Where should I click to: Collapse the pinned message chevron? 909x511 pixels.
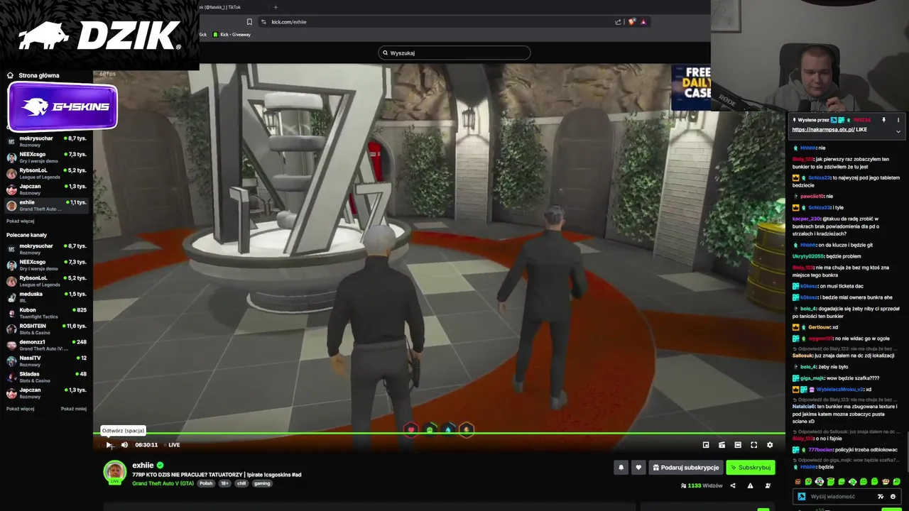898,131
